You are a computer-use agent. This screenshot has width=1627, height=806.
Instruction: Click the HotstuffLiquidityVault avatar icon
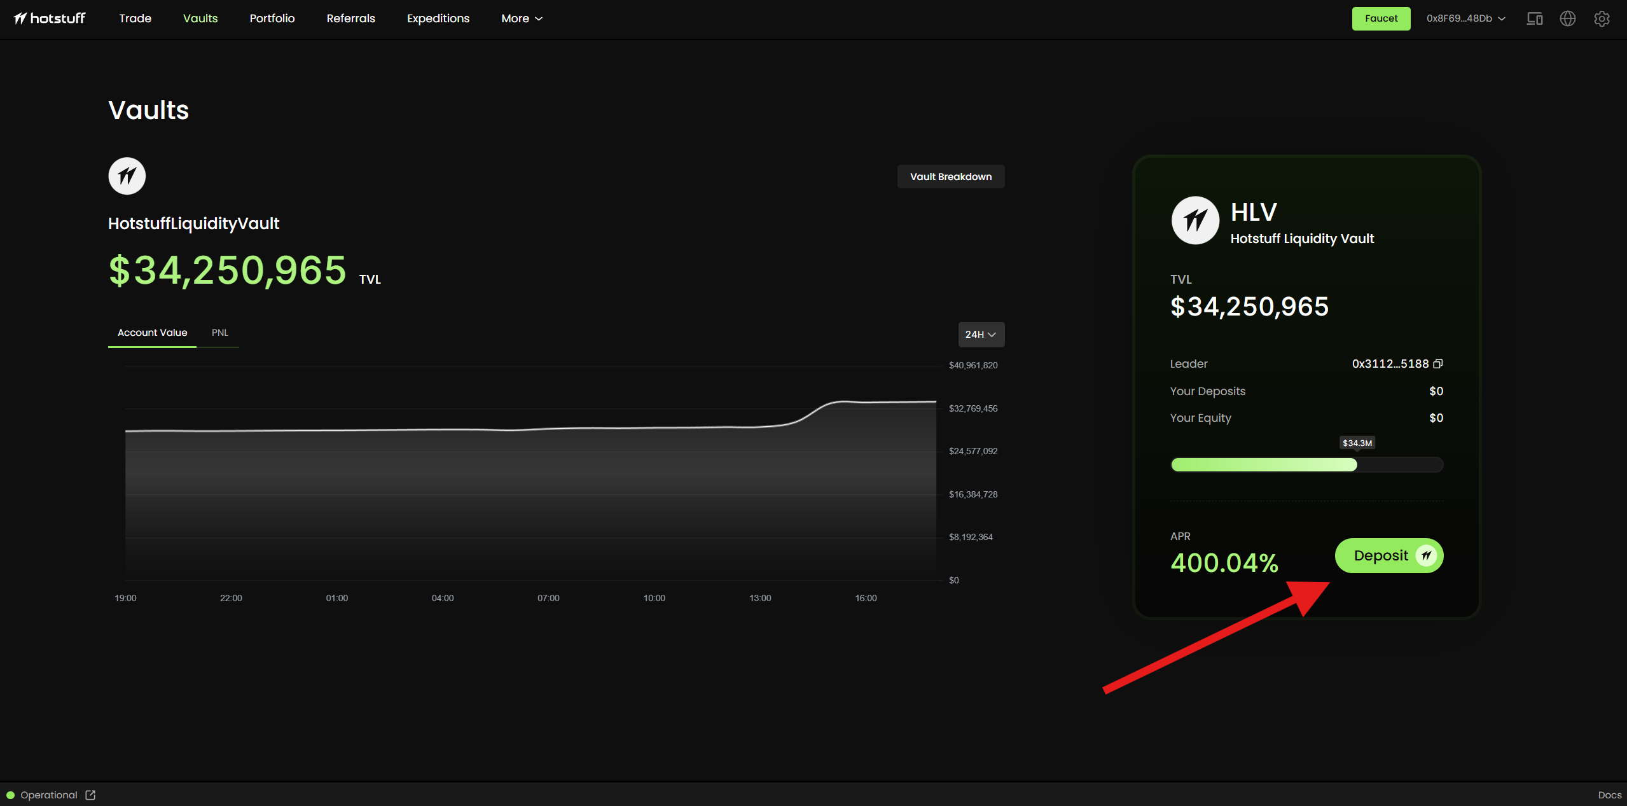127,176
